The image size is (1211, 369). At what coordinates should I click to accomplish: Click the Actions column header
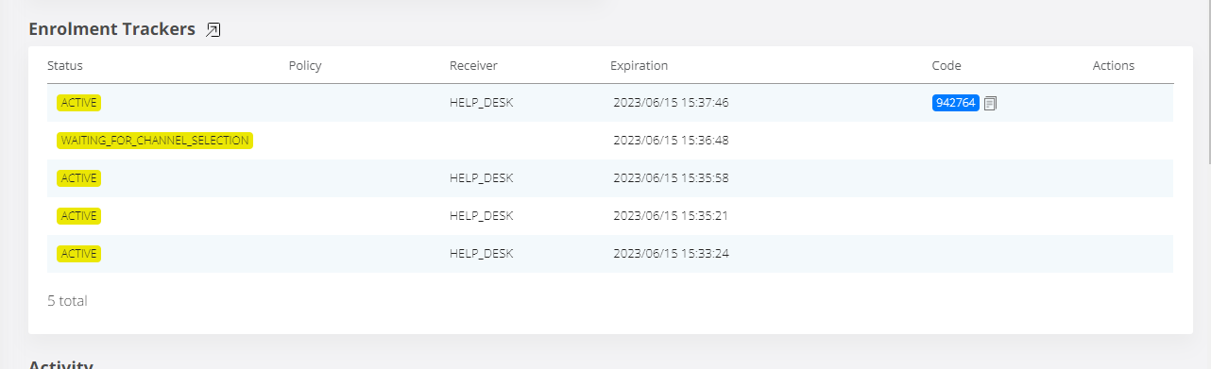point(1114,66)
